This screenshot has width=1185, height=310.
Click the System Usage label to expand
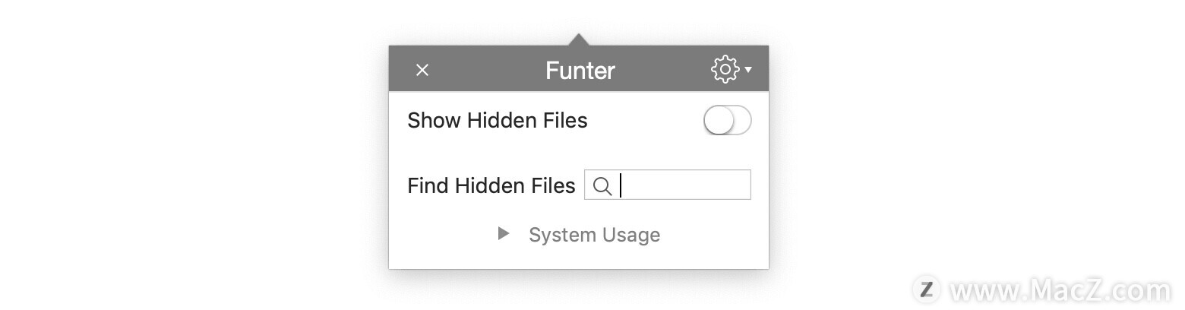(594, 235)
